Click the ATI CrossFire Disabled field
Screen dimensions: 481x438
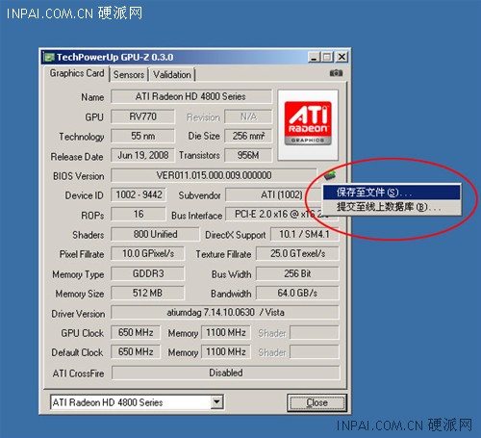(x=225, y=373)
